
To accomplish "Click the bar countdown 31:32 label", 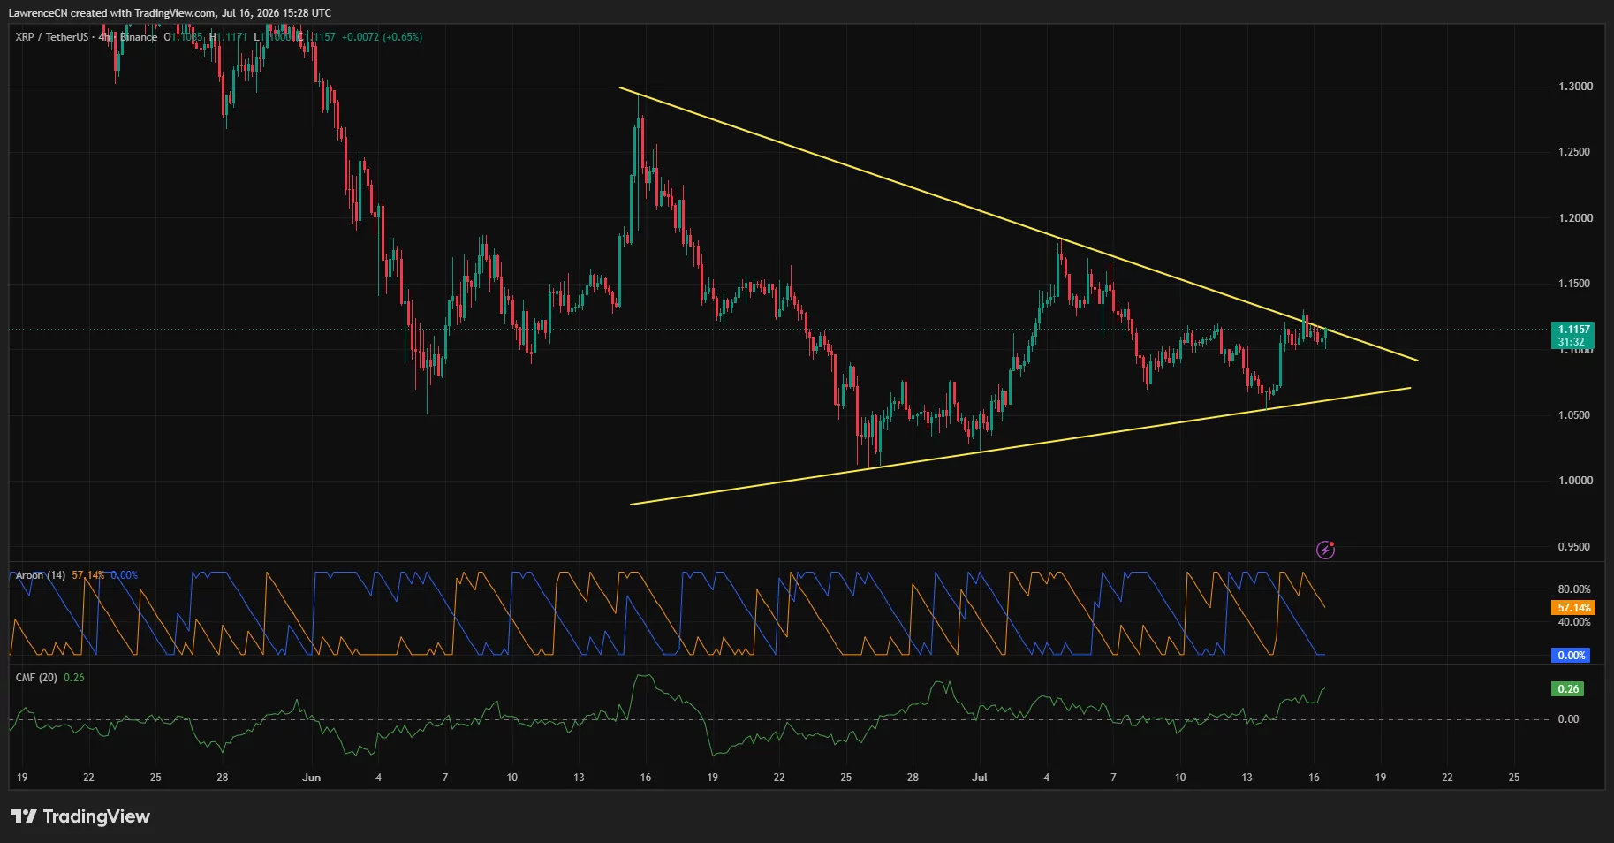I will click(x=1571, y=342).
